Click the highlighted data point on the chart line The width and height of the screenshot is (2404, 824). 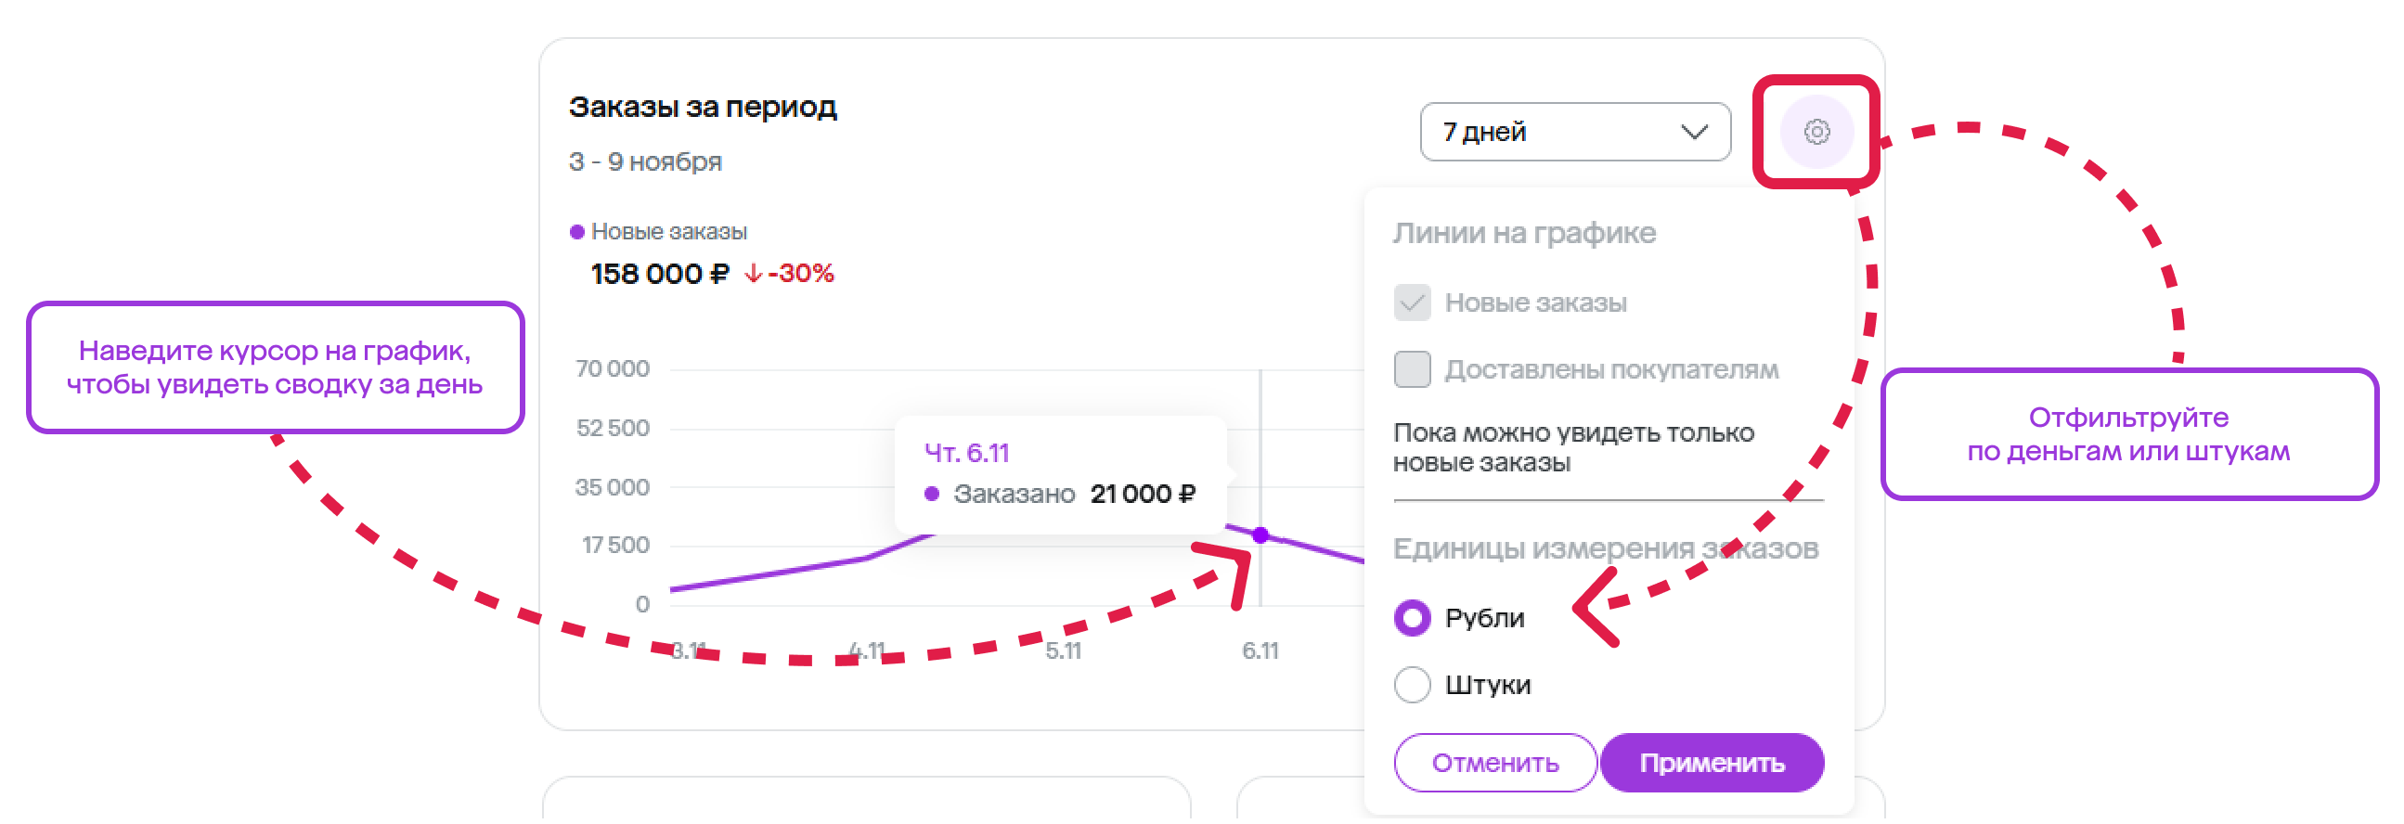pyautogui.click(x=1260, y=534)
